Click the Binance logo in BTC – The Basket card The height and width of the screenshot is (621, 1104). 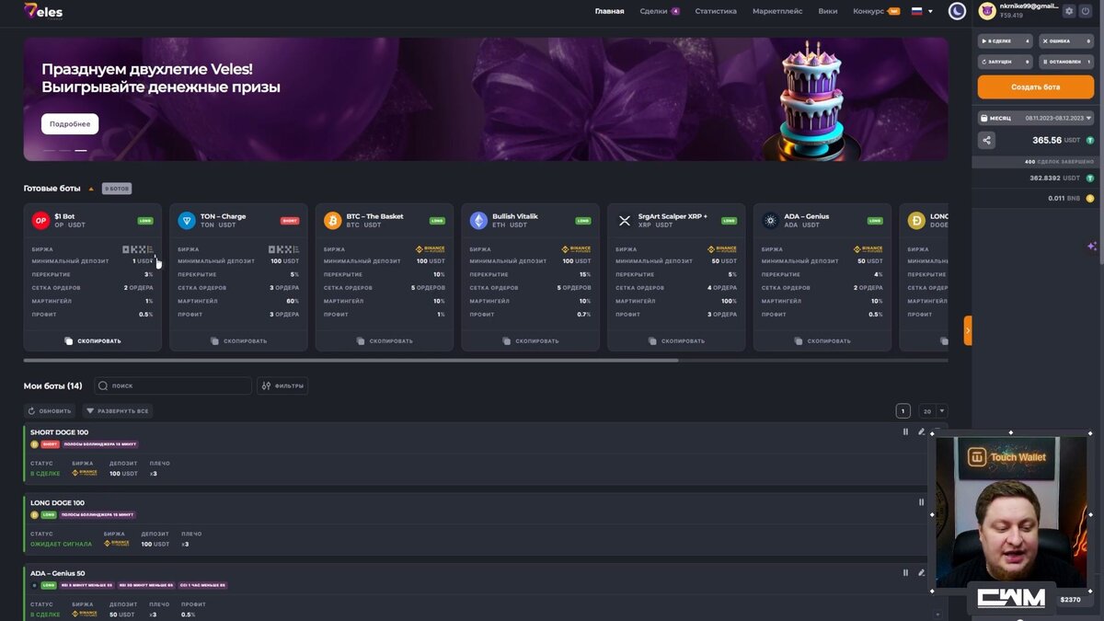(x=431, y=249)
